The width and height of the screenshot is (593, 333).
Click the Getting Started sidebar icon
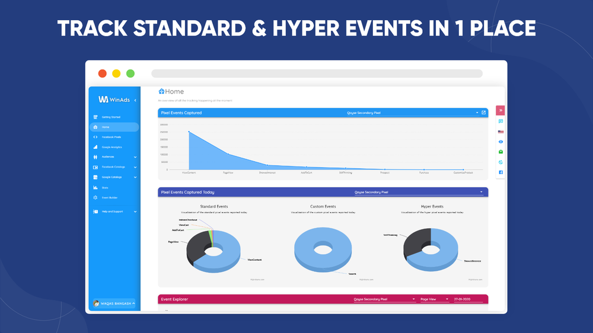coord(95,117)
